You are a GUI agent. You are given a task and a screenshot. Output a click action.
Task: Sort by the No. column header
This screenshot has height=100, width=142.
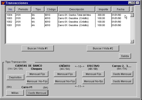point(11,9)
